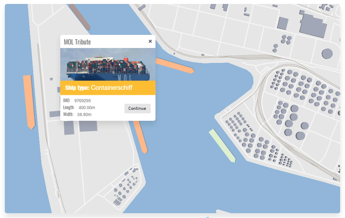Close the MOL Tribute info popup
Screen dimensions: 345x218
(150, 41)
